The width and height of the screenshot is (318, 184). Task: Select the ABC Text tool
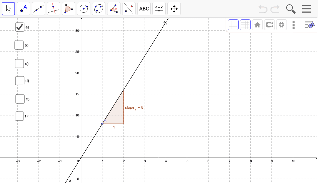[144, 9]
